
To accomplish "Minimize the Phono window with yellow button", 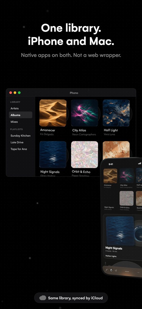I will click(15, 93).
